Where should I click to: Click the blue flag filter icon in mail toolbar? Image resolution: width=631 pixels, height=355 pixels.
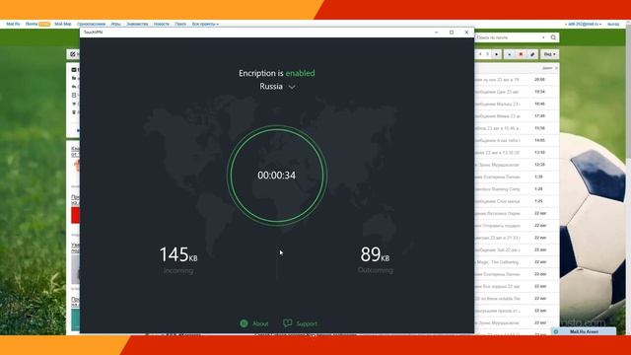tap(509, 54)
